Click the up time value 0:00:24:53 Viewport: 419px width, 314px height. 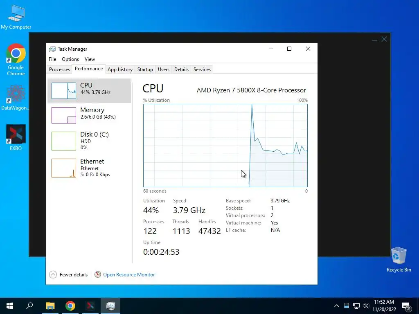[161, 252]
